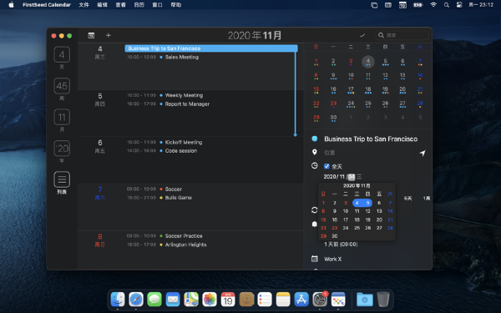Open Mail from the Dock
The width and height of the screenshot is (501, 313).
173,300
